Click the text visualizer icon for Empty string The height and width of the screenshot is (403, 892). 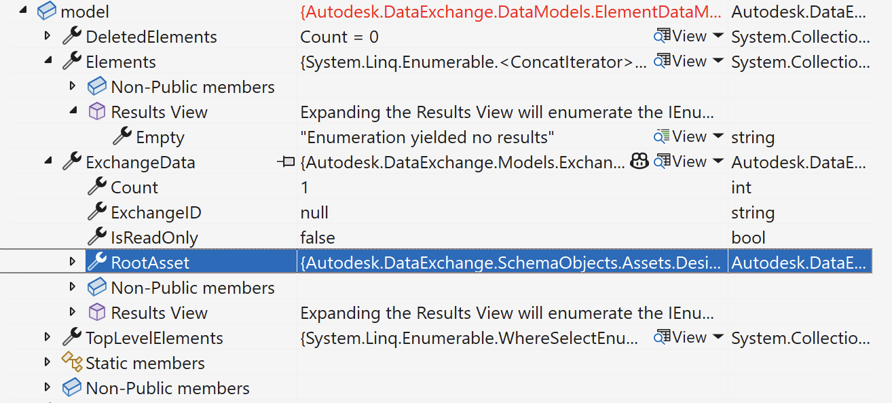click(x=663, y=136)
